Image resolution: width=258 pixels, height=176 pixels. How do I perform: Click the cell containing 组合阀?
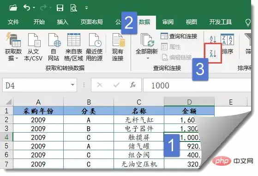tap(139, 154)
